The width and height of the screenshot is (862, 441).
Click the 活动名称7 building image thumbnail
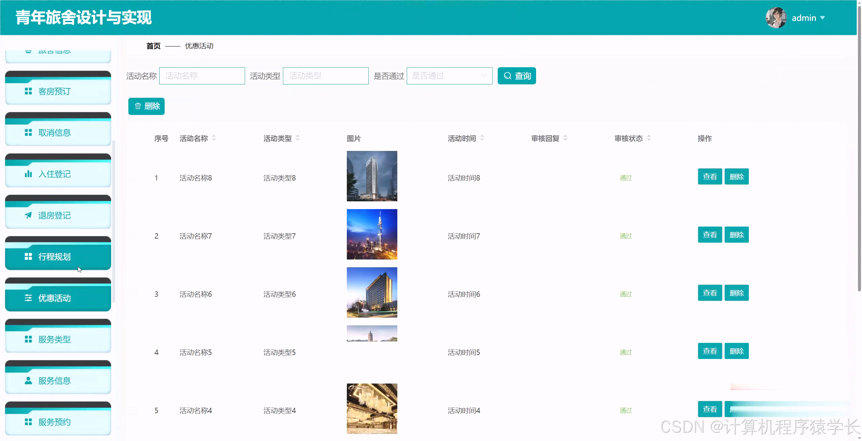[x=372, y=234]
